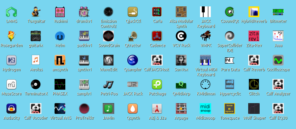296x129 pixels.
Task: Open Midisnoop cyan icon
Action: (x=205, y=109)
